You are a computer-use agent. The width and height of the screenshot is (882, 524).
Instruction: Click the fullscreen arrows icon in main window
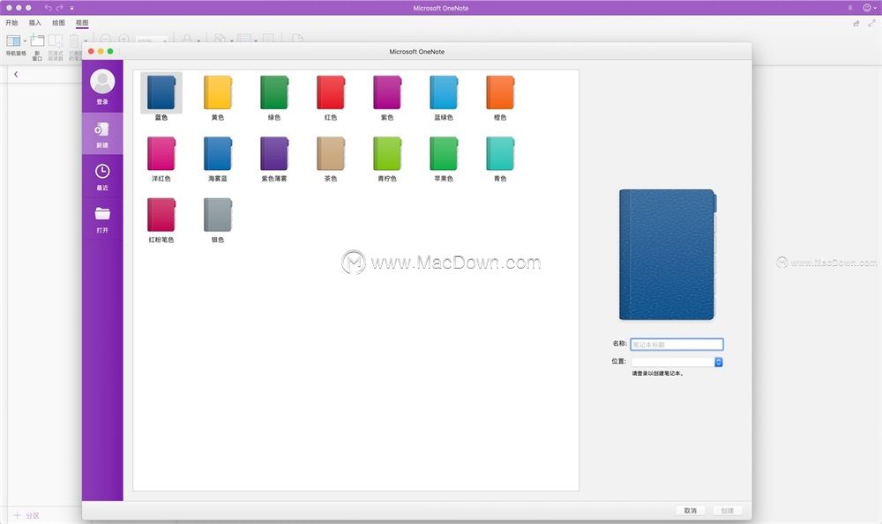pos(872,23)
